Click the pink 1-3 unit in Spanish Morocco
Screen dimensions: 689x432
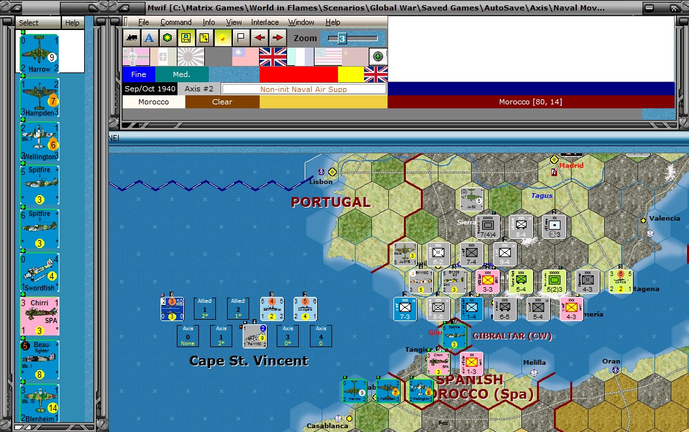pos(472,364)
